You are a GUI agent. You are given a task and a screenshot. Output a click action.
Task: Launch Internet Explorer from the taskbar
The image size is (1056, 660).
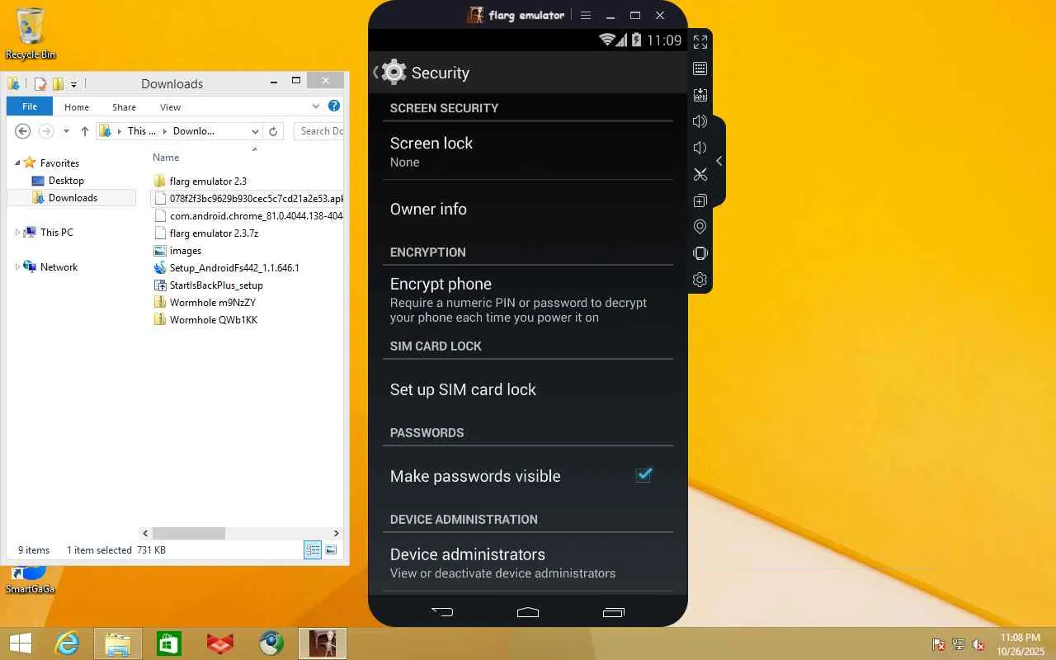point(68,643)
